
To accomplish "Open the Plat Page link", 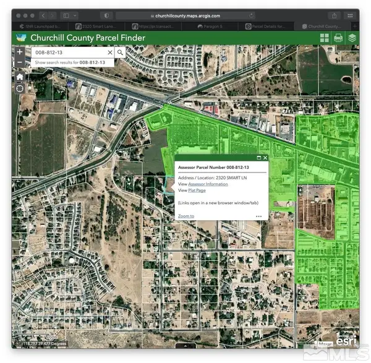I will (197, 191).
